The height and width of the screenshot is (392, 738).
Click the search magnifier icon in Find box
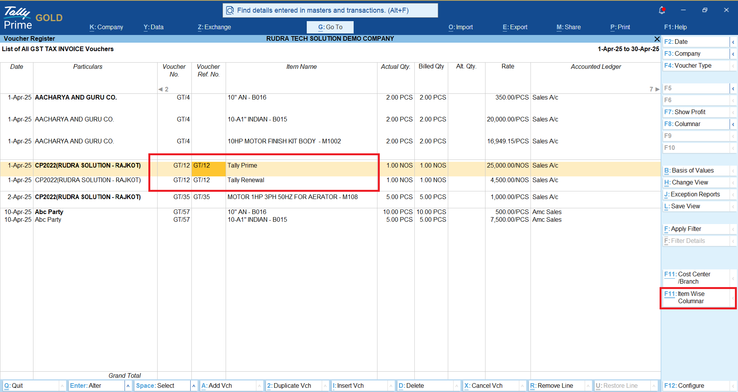230,10
